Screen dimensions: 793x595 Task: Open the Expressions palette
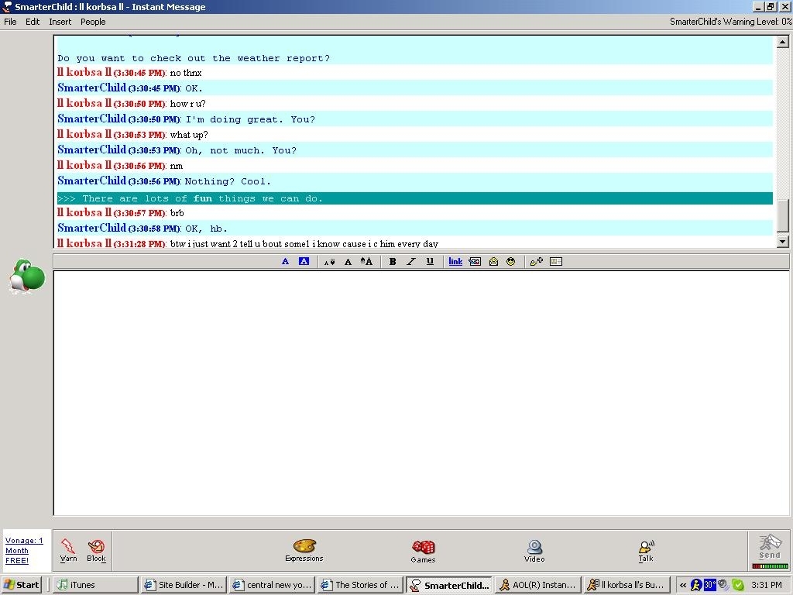304,551
